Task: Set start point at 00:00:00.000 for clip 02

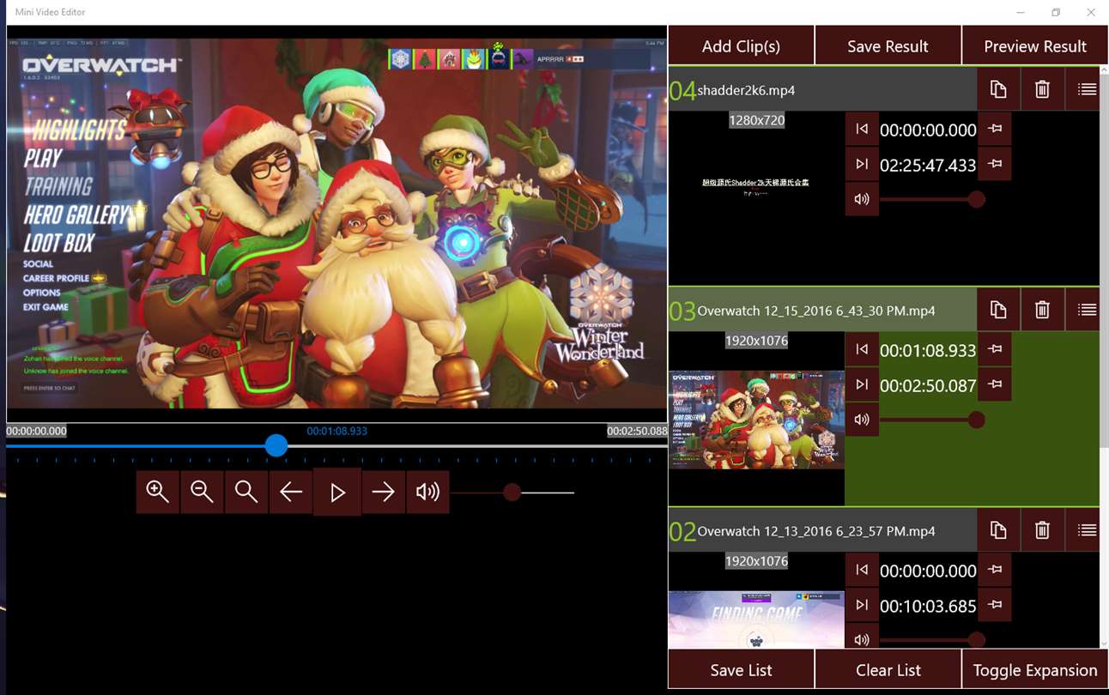Action: pos(995,570)
